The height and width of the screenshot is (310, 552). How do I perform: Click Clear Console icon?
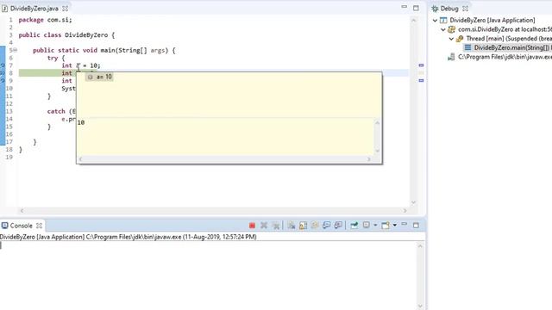click(292, 226)
